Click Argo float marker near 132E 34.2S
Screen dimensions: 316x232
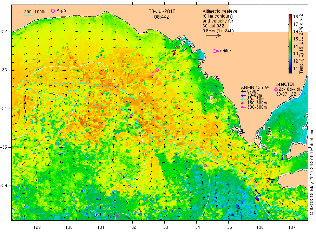click(x=131, y=116)
